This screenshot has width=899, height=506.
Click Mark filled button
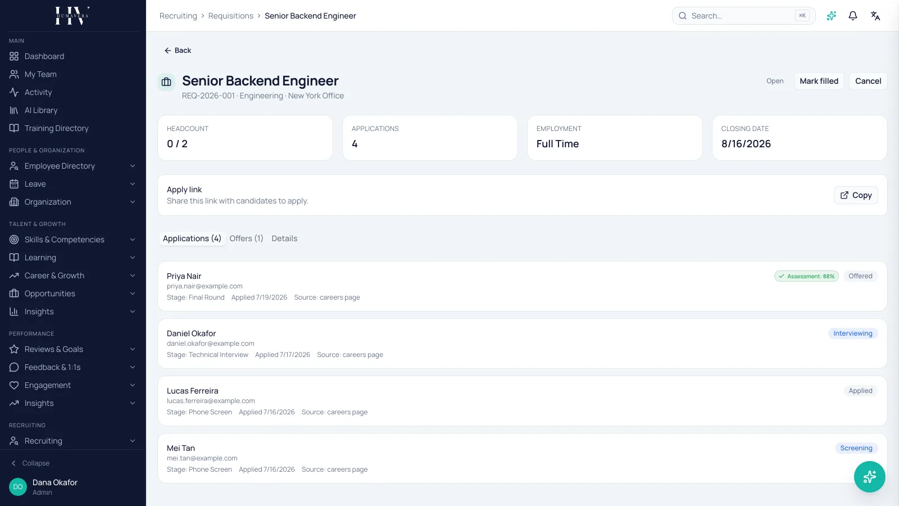(x=819, y=81)
